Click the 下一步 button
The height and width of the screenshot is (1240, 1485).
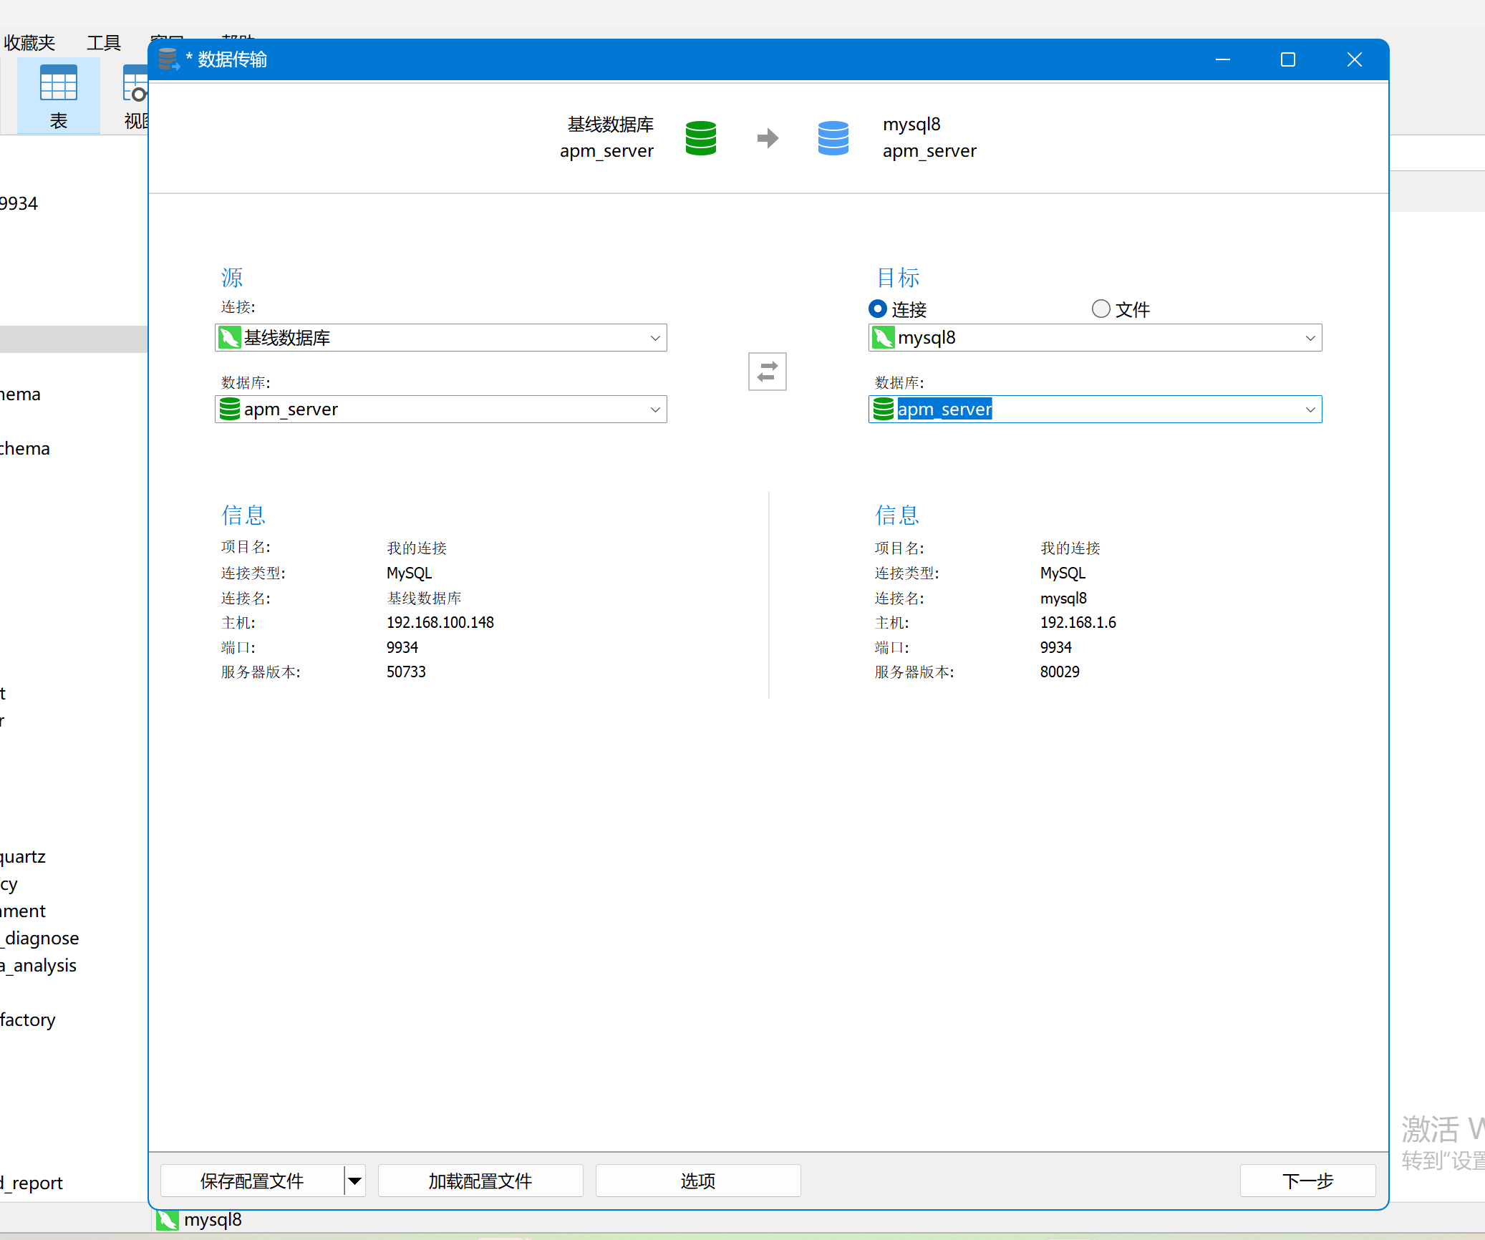point(1307,1181)
